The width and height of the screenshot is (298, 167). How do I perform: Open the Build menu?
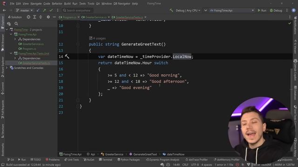pyautogui.click(x=67, y=4)
